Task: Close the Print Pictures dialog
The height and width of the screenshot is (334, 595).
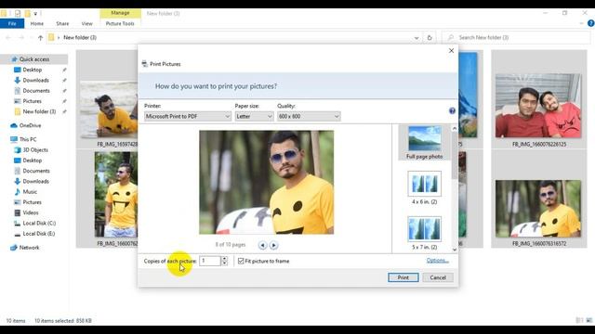Action: coord(451,50)
